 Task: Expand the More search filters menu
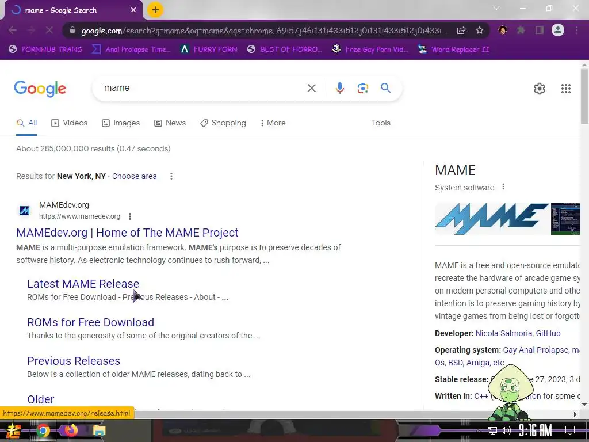273,123
